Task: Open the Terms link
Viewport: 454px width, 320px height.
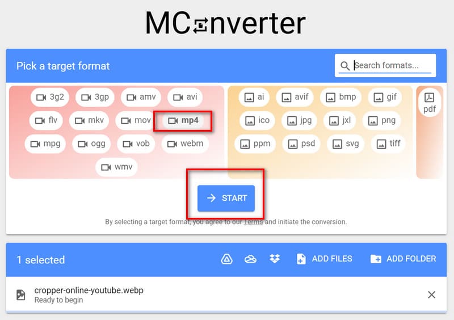Action: point(253,222)
